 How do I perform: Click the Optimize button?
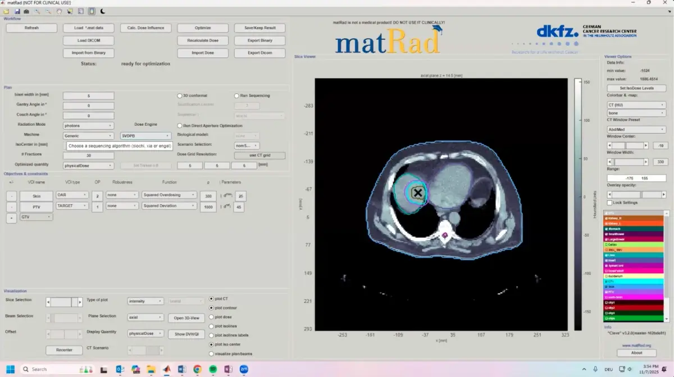point(203,28)
